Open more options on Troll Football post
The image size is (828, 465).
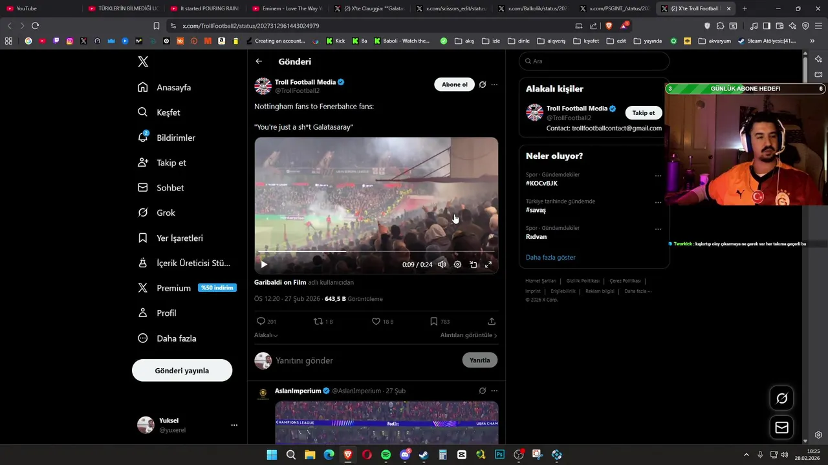pos(494,85)
